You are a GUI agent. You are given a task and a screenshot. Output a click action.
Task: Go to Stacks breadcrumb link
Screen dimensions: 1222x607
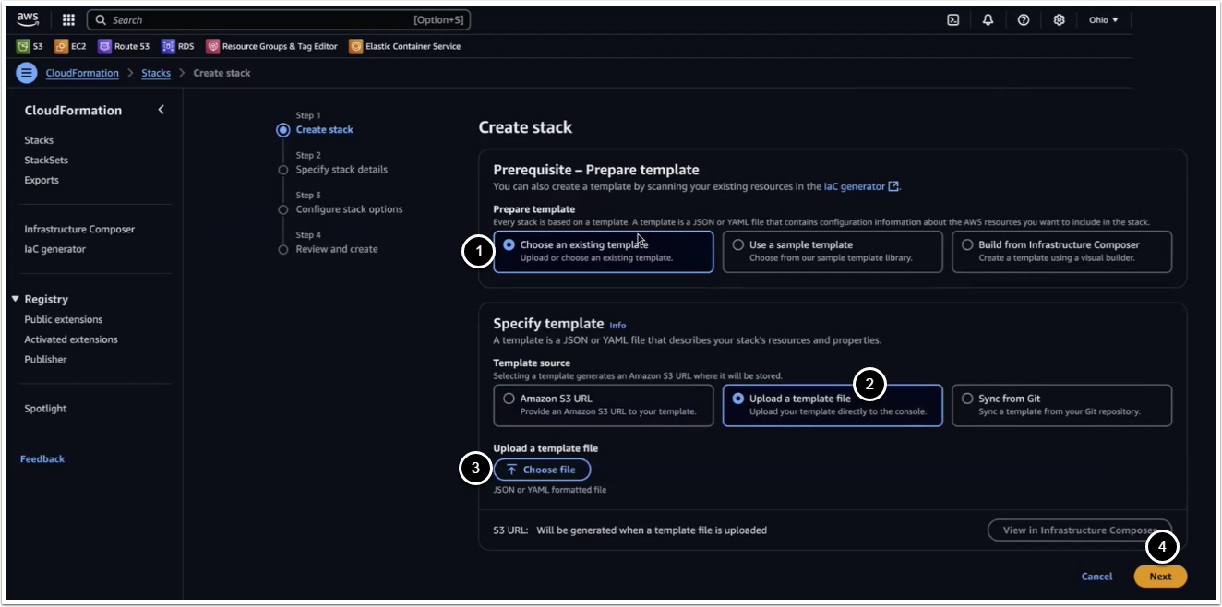click(x=156, y=73)
